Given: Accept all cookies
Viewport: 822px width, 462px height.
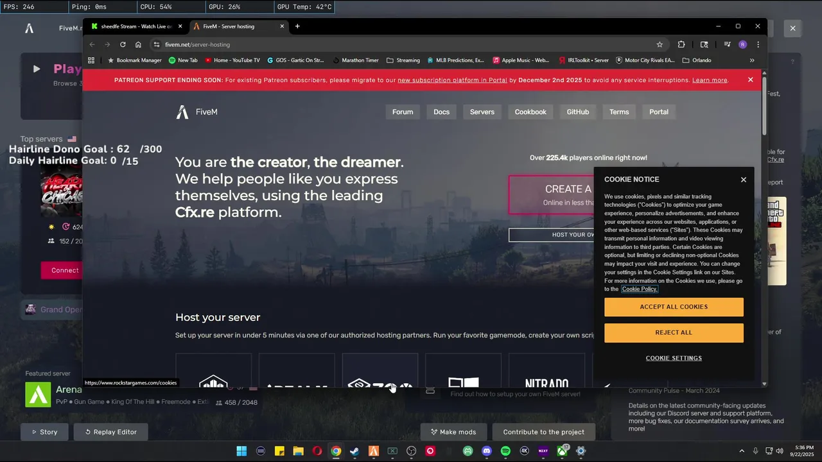Looking at the screenshot, I should point(674,307).
